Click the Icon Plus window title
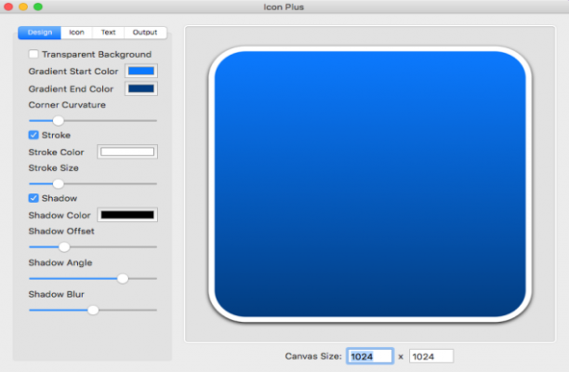 tap(284, 7)
